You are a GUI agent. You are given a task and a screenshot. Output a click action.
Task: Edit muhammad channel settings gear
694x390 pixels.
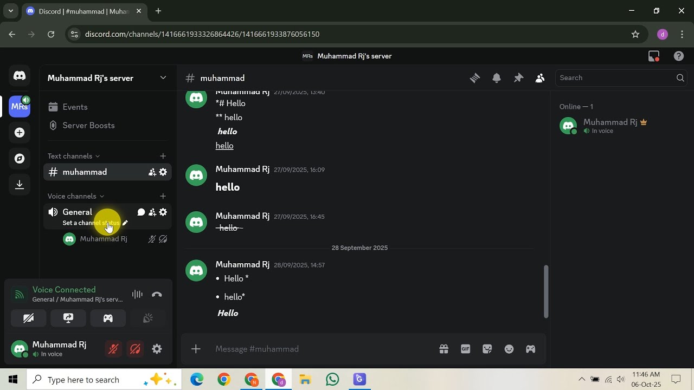[163, 172]
